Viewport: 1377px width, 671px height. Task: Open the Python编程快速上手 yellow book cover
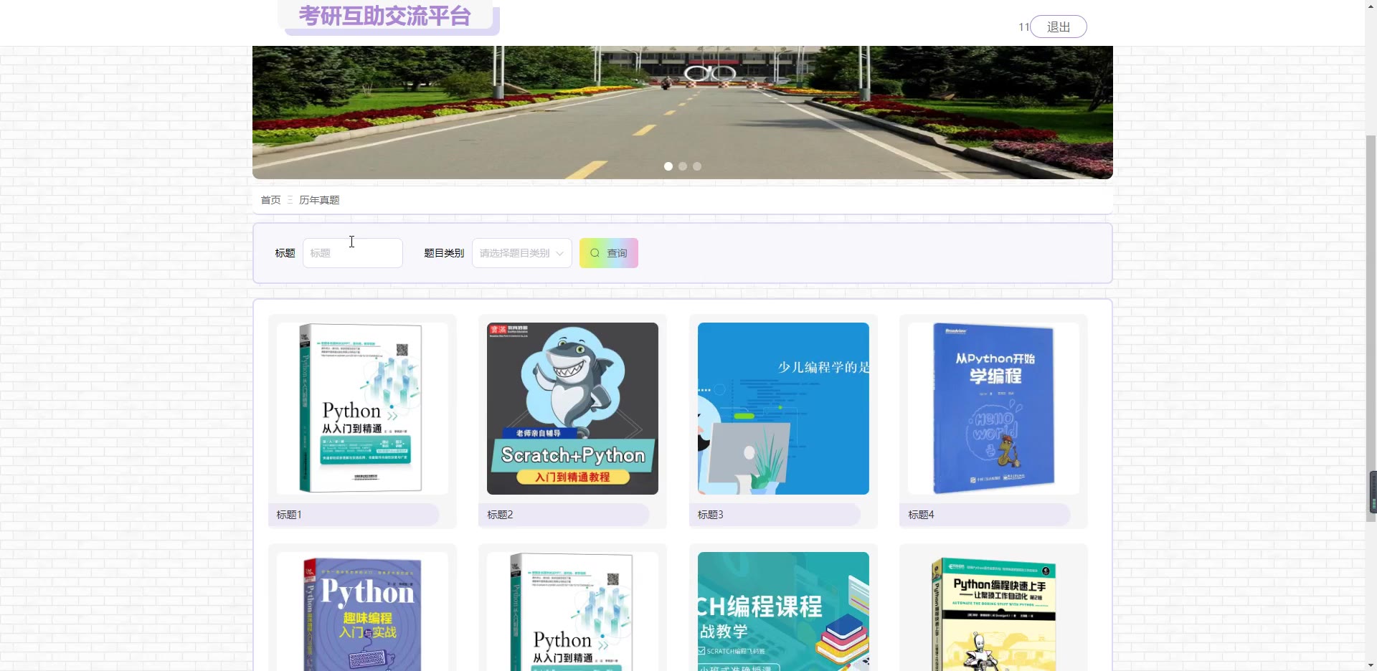pos(993,611)
